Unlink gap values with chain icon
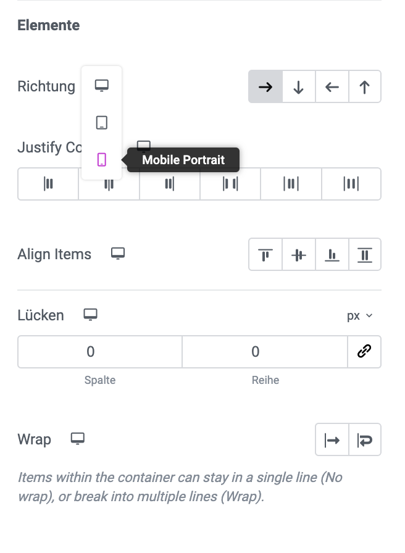Image resolution: width=405 pixels, height=553 pixels. (364, 352)
